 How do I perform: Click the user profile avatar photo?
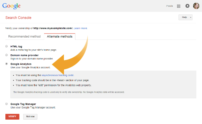click(x=196, y=6)
